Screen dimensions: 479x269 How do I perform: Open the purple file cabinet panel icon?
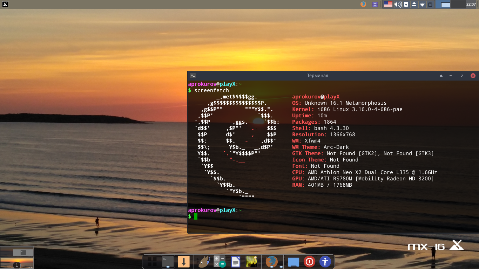pyautogui.click(x=375, y=4)
